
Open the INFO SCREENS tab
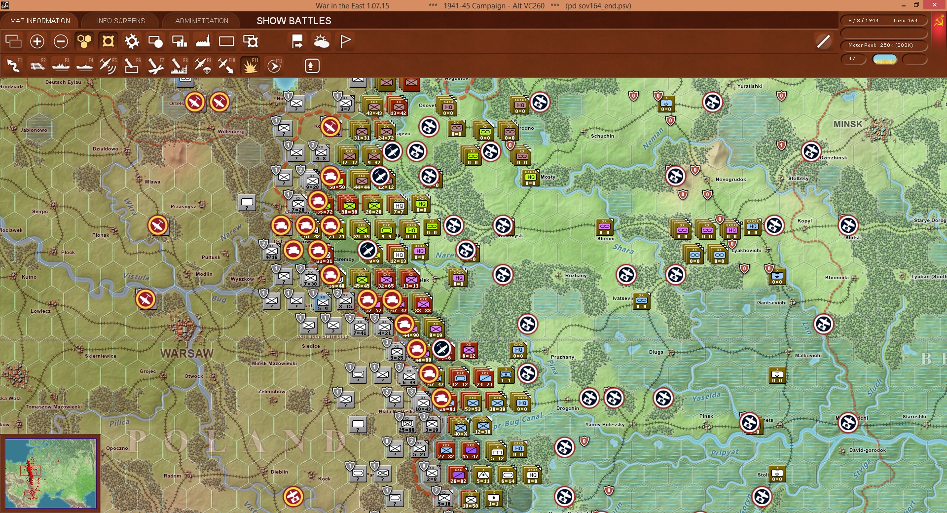pos(121,21)
